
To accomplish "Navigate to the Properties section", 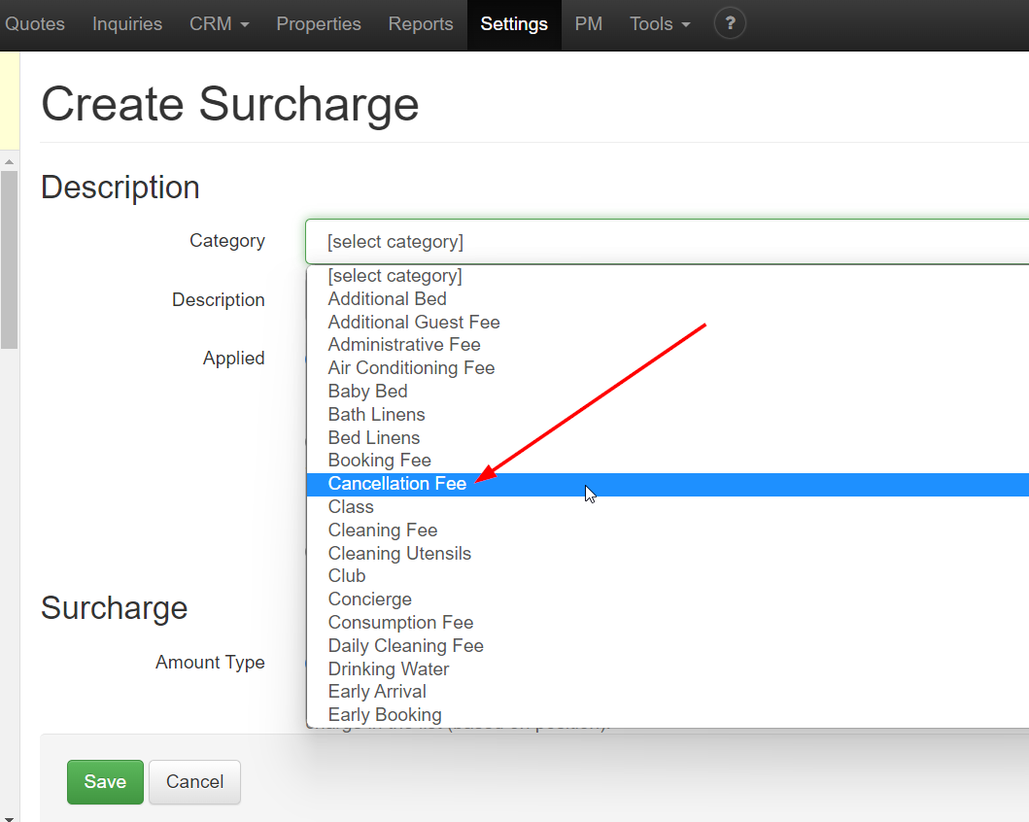I will (x=319, y=23).
